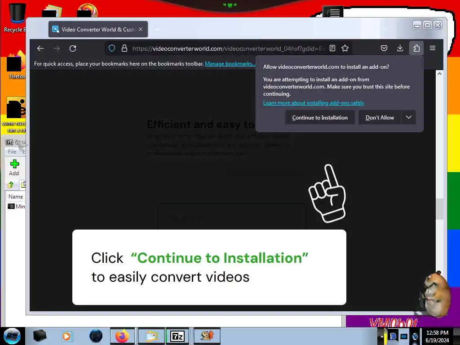The image size is (460, 345).
Task: Open the Firefox downloads panel
Action: click(x=400, y=48)
